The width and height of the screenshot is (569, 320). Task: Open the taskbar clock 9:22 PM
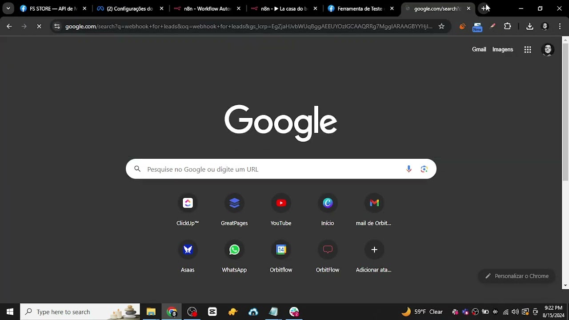click(553, 312)
